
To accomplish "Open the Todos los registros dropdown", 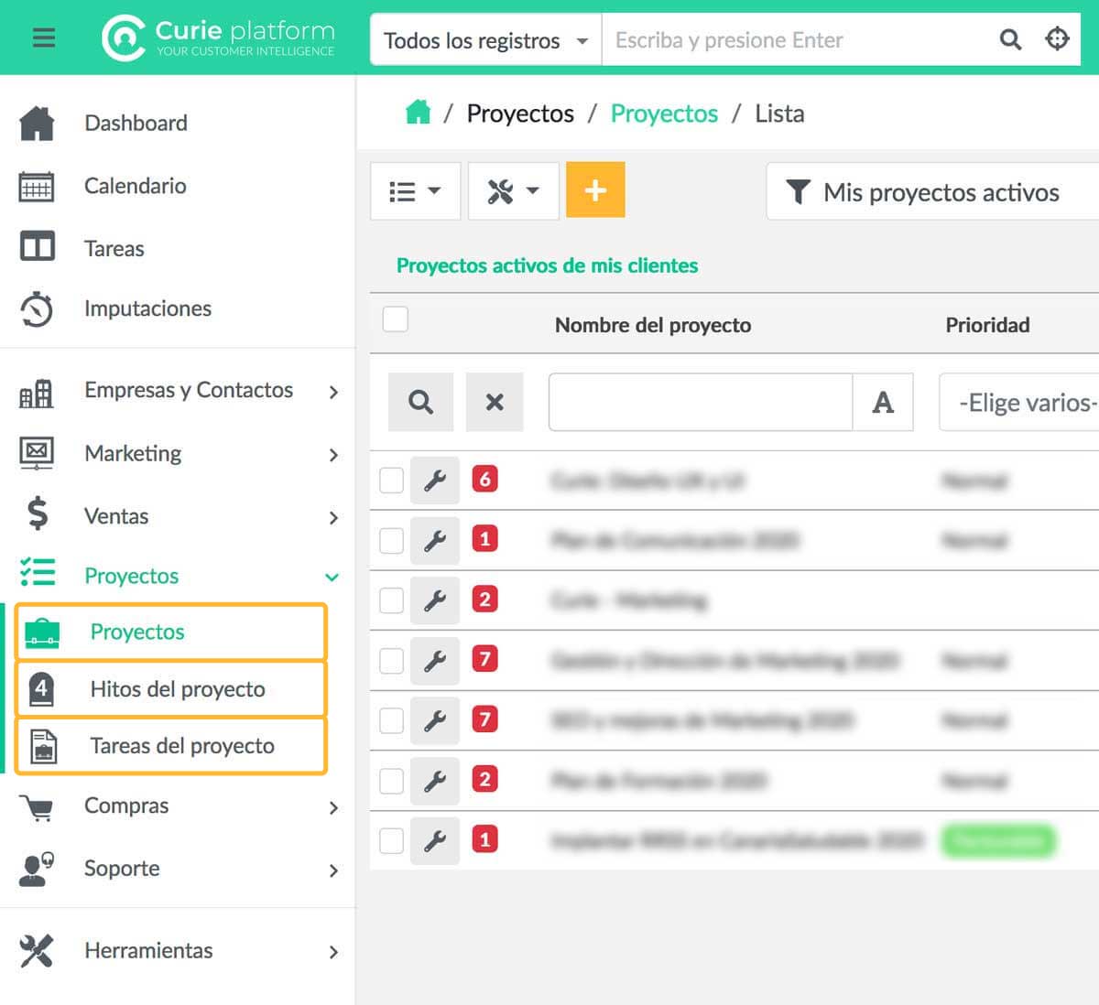I will 485,40.
